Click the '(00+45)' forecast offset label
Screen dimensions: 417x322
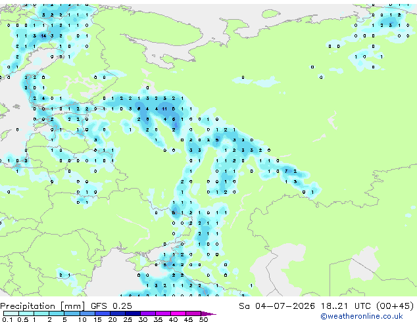(x=395, y=306)
